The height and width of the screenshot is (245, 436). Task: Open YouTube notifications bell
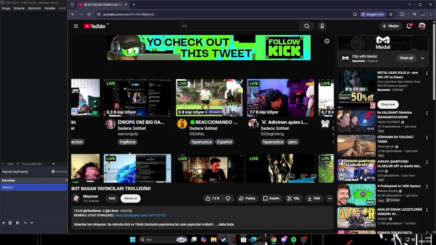pos(409,26)
